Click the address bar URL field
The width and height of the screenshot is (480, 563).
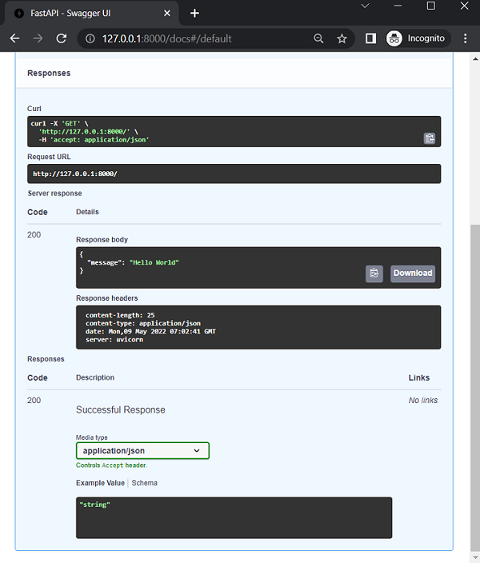(200, 38)
